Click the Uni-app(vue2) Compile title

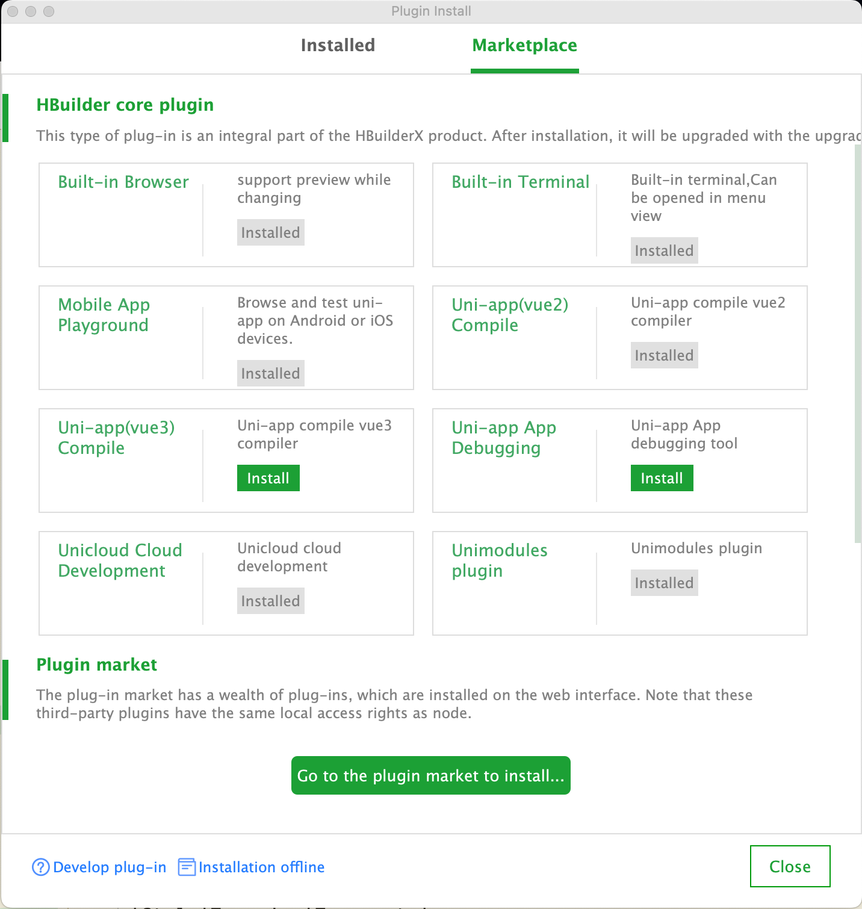pyautogui.click(x=510, y=315)
